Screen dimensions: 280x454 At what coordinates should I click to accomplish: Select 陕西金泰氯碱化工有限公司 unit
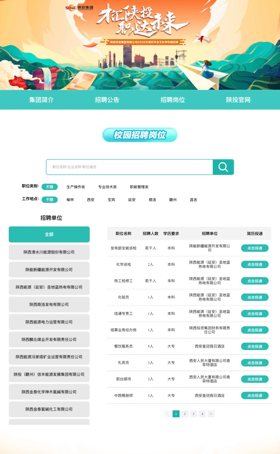(x=49, y=409)
